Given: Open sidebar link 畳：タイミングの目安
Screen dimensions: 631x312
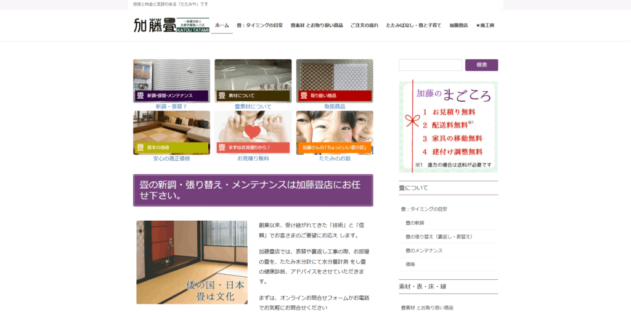Looking at the screenshot, I should (x=424, y=209).
